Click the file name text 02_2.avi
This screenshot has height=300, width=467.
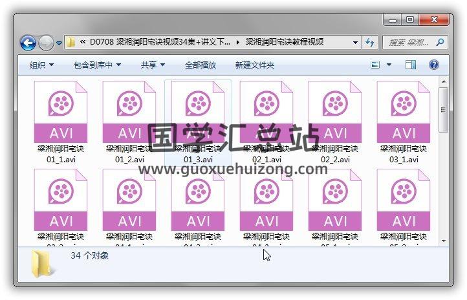click(335, 160)
